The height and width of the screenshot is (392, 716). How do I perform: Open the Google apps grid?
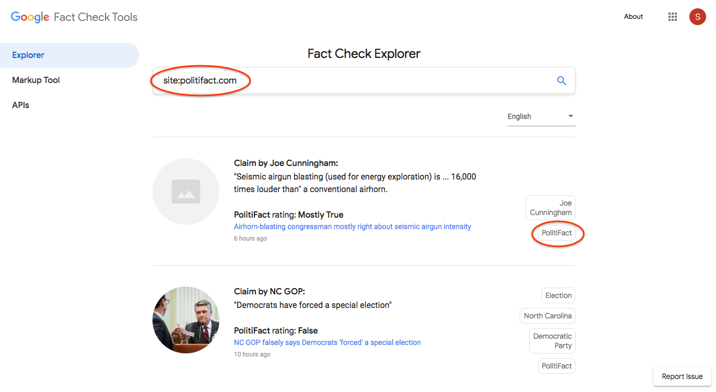point(673,17)
